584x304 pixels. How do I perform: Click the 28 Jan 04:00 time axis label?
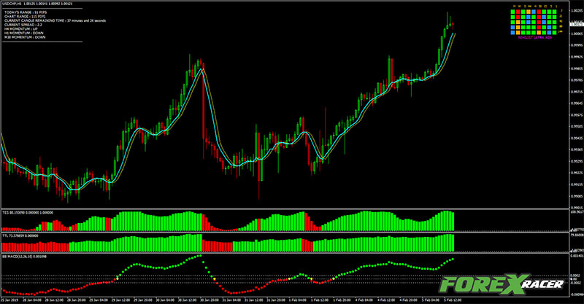tap(32, 300)
